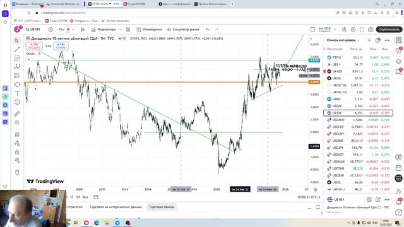Select the Text annotation tool
Image resolution: width=404 pixels, height=227 pixels.
click(x=17, y=93)
